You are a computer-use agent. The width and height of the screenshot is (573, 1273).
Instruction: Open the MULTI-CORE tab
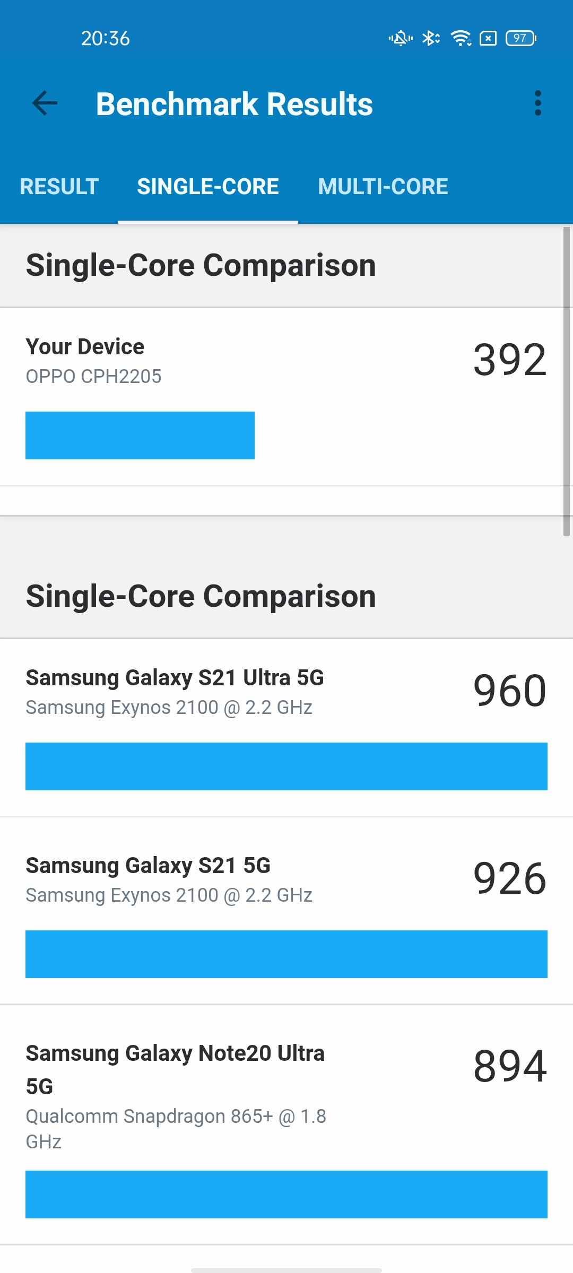coord(383,186)
